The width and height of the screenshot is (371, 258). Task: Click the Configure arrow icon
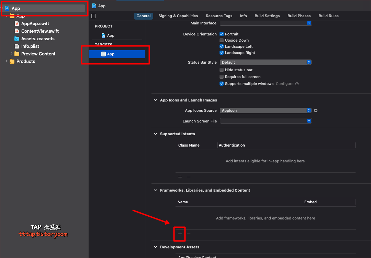[x=297, y=84]
